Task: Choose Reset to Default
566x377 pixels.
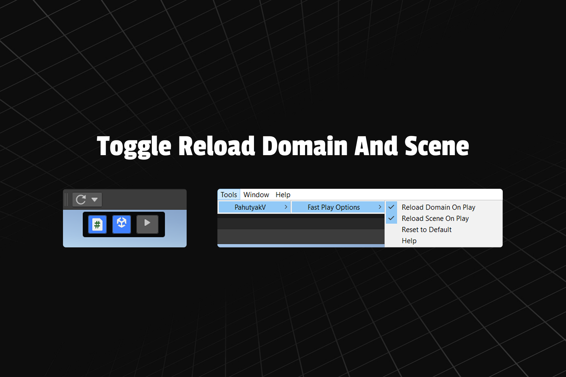Action: pos(426,230)
